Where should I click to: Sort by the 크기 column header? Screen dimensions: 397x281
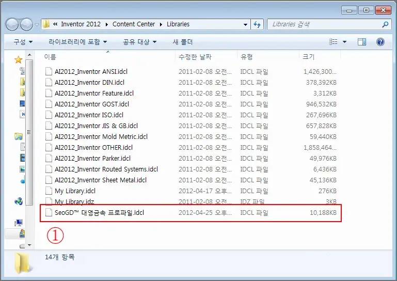point(308,57)
